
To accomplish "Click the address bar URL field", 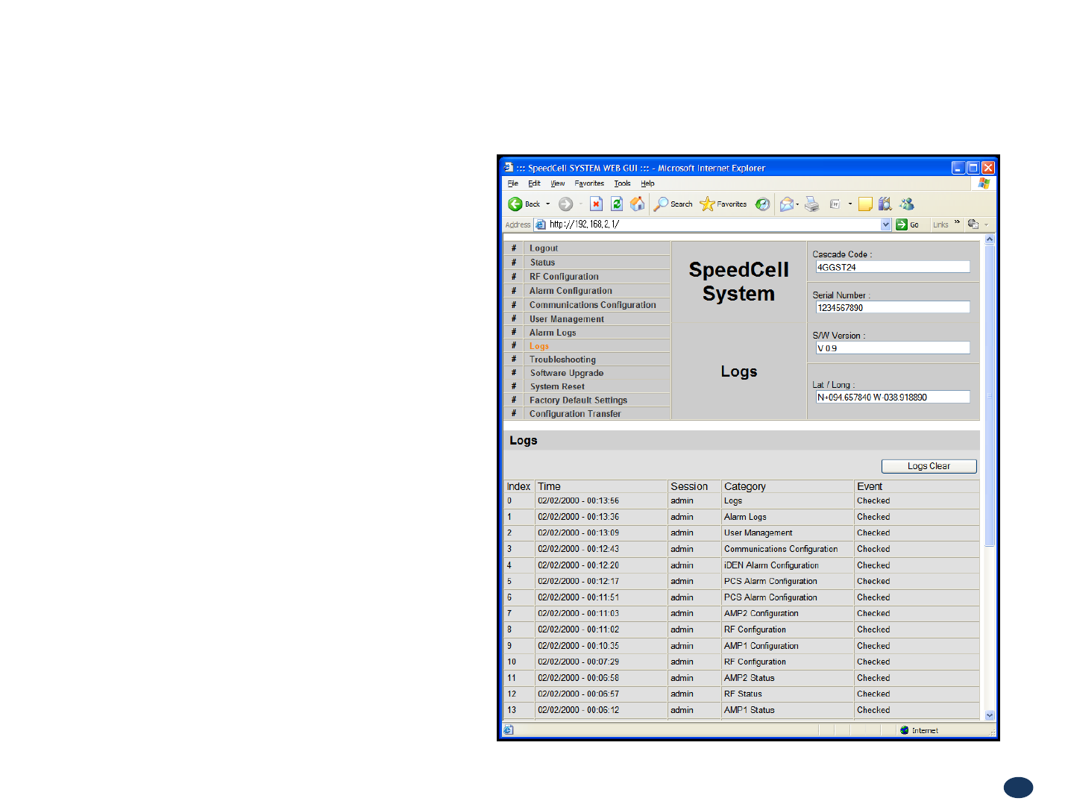I will [714, 224].
